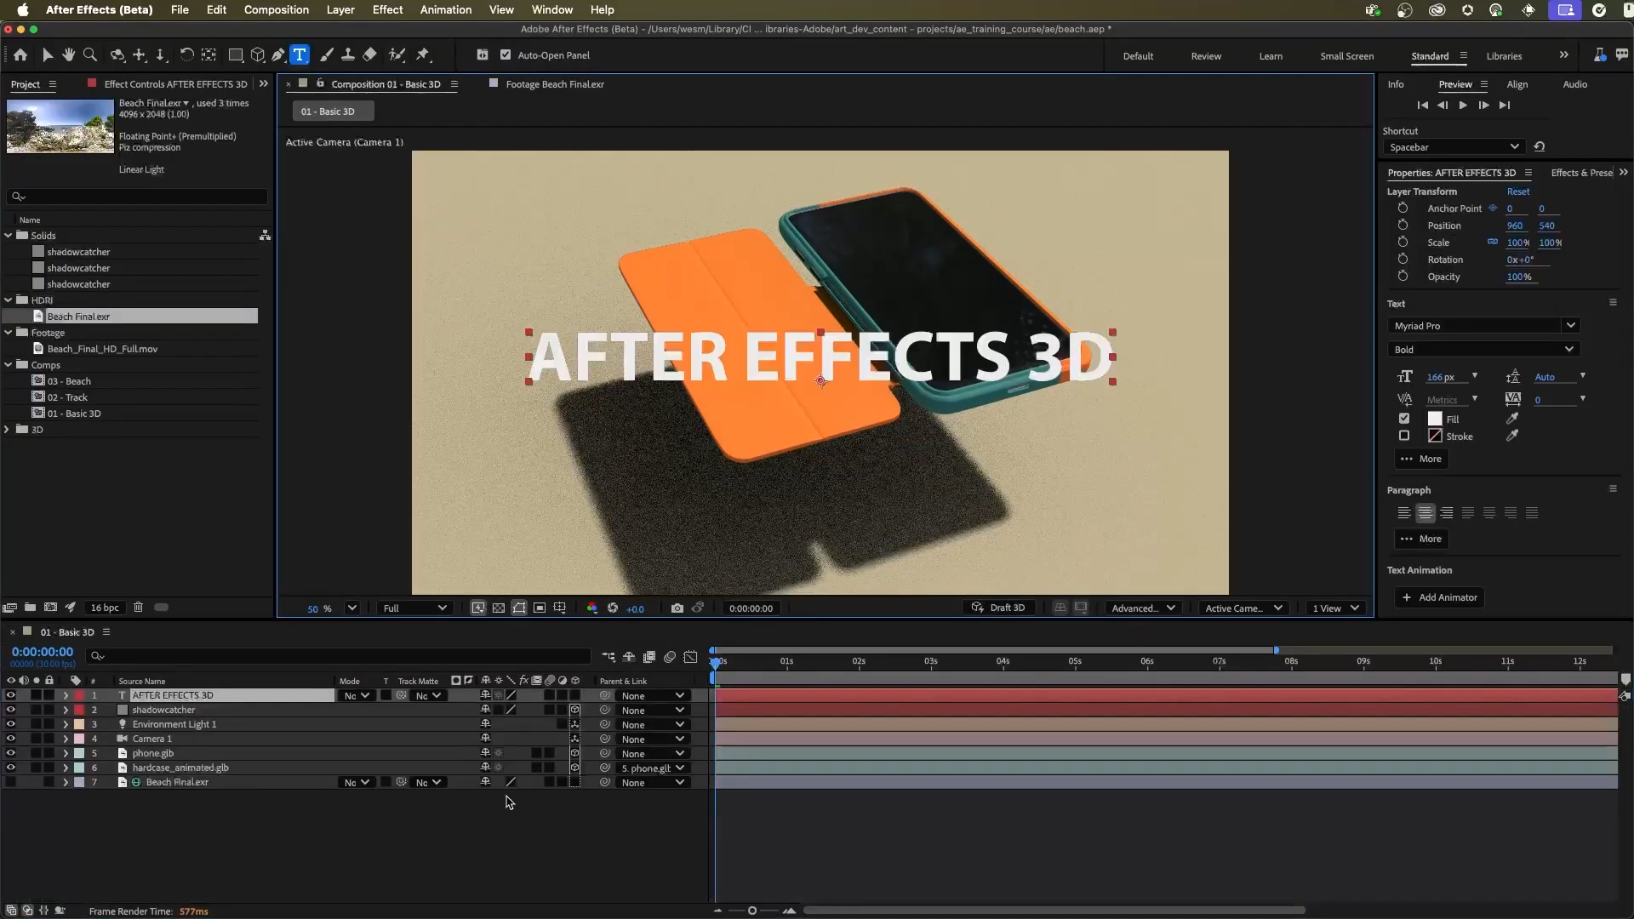Viewport: 1634px width, 919px height.
Task: Disable the Fill checkbox
Action: pyautogui.click(x=1404, y=419)
